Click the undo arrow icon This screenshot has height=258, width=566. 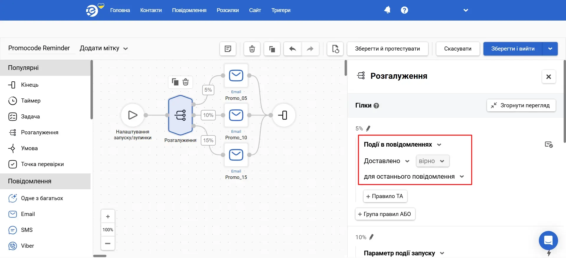click(292, 49)
